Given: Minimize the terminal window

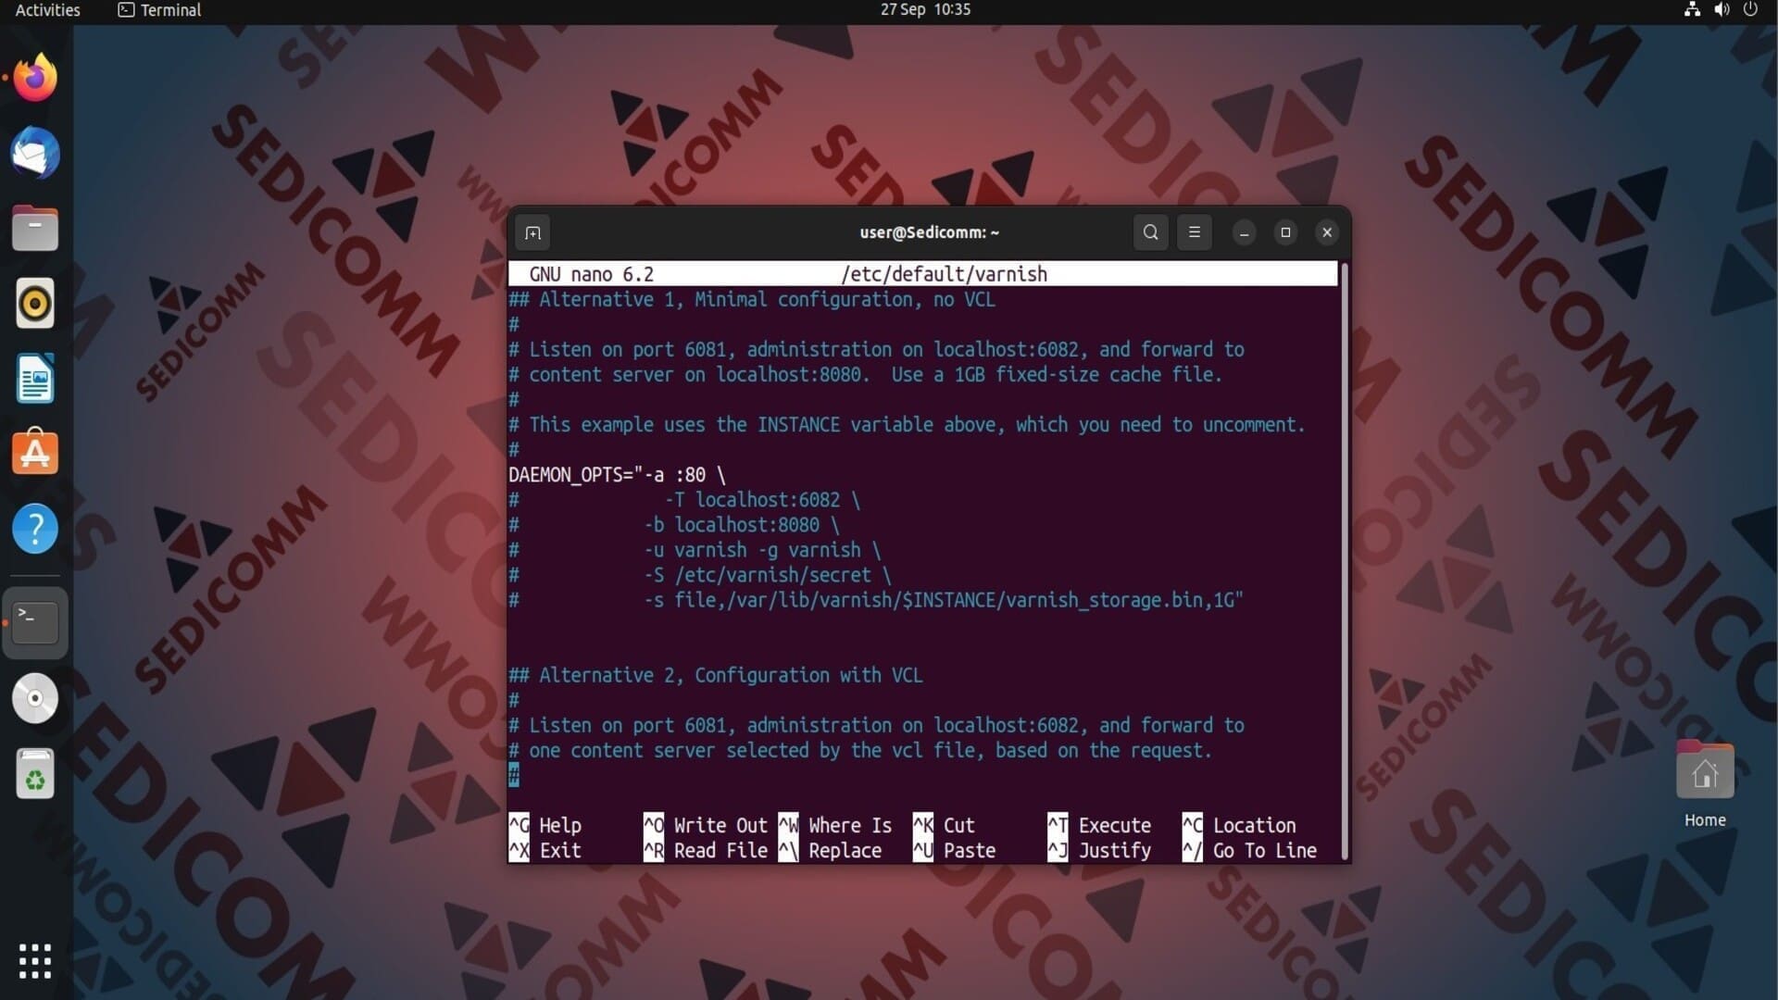Looking at the screenshot, I should point(1245,233).
